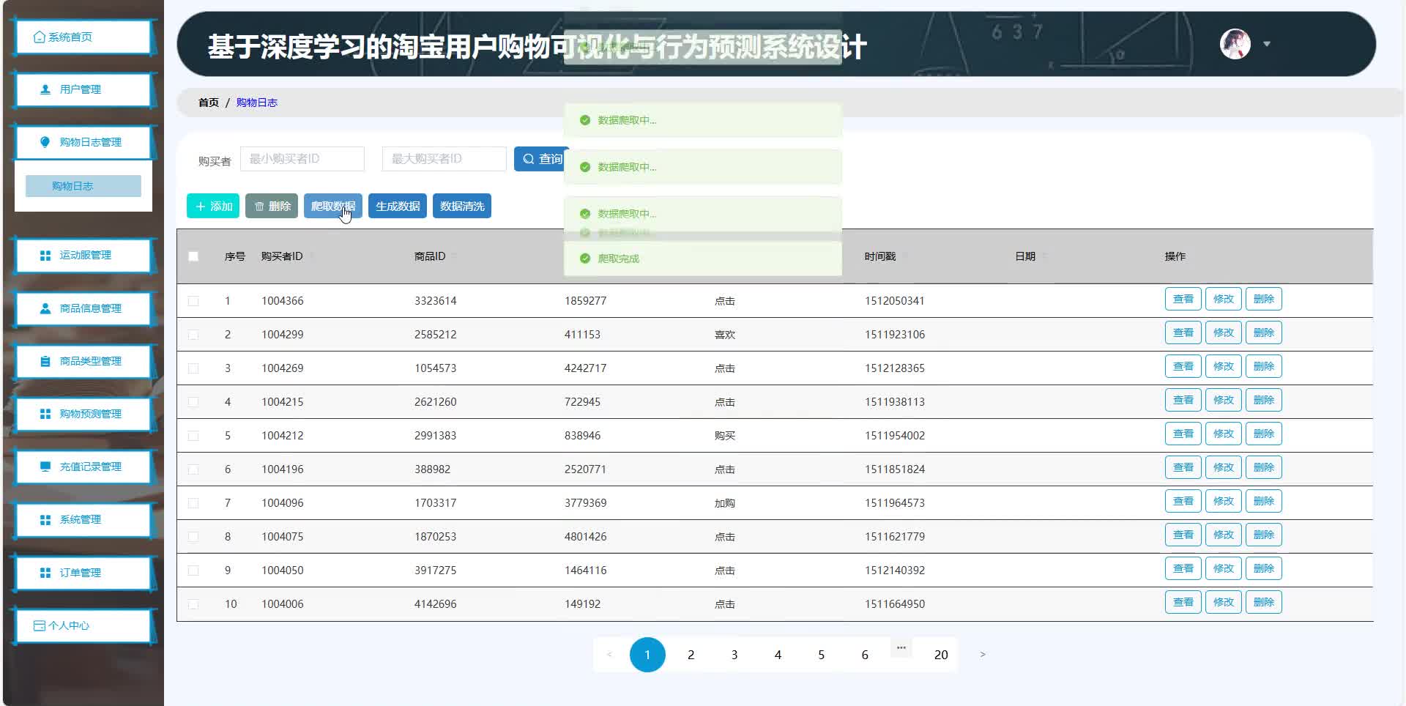Expand hidden pages via pagination ellipsis
1406x706 pixels.
901,648
